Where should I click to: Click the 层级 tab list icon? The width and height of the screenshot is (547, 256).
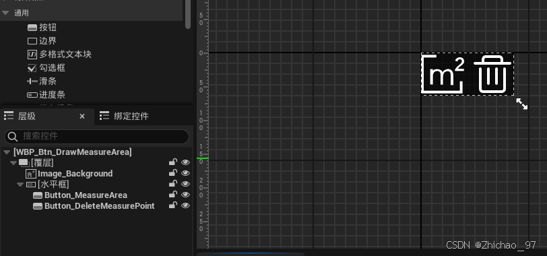coord(9,116)
